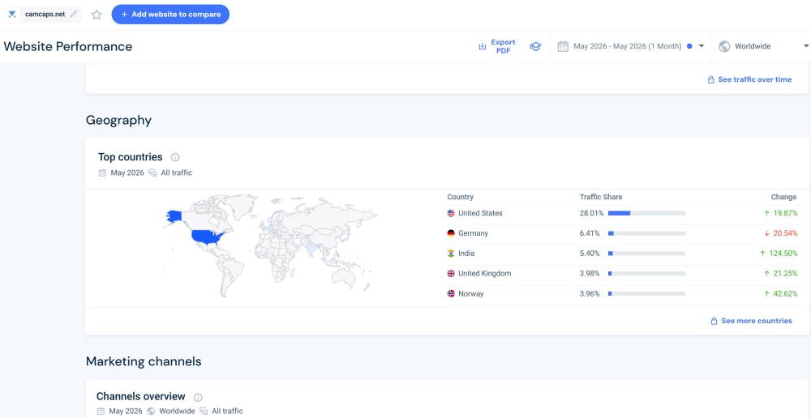Click the Traffic Share column header

coord(600,197)
